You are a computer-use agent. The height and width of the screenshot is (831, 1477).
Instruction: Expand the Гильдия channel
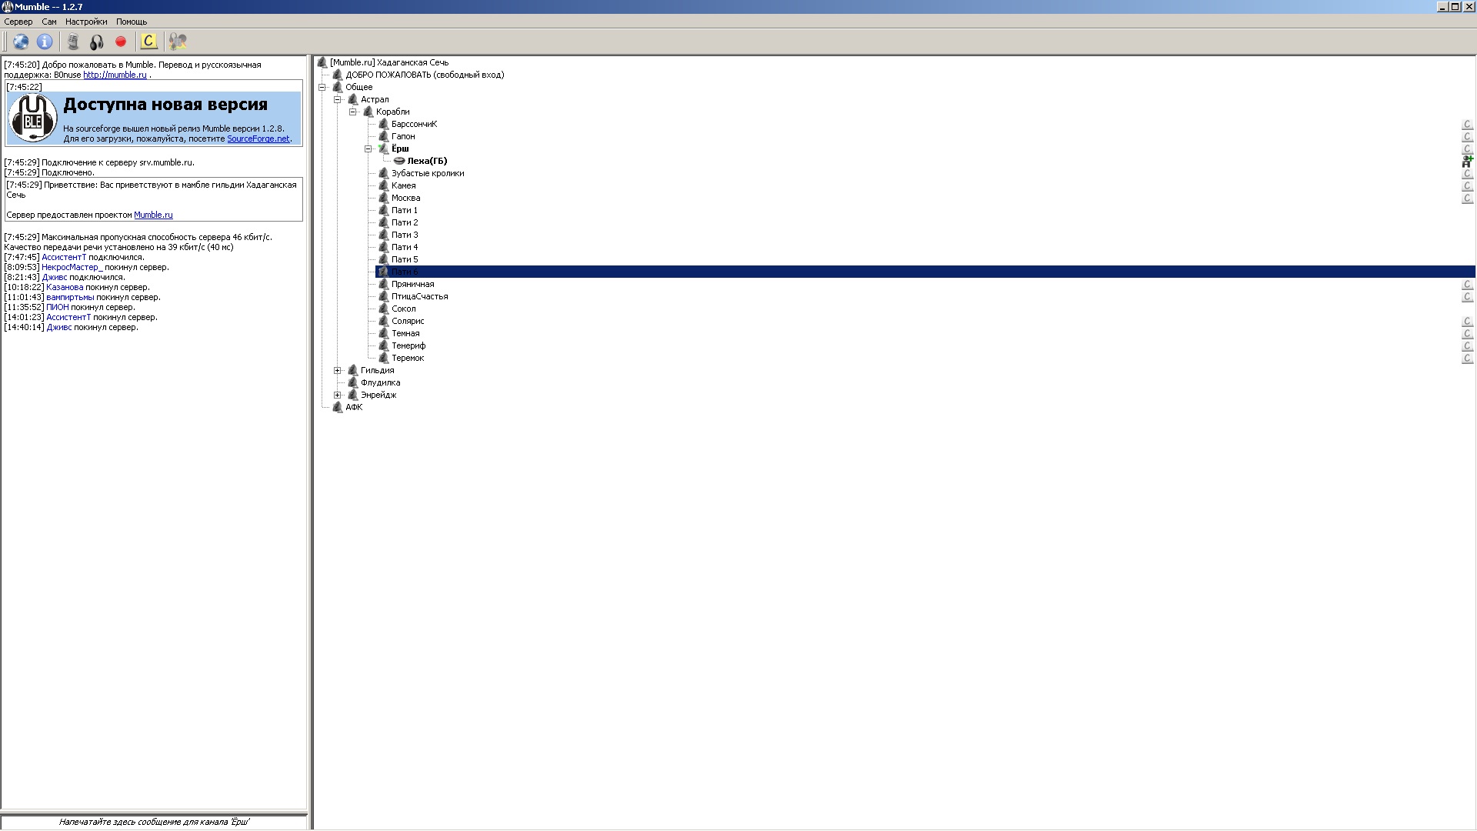click(x=338, y=370)
